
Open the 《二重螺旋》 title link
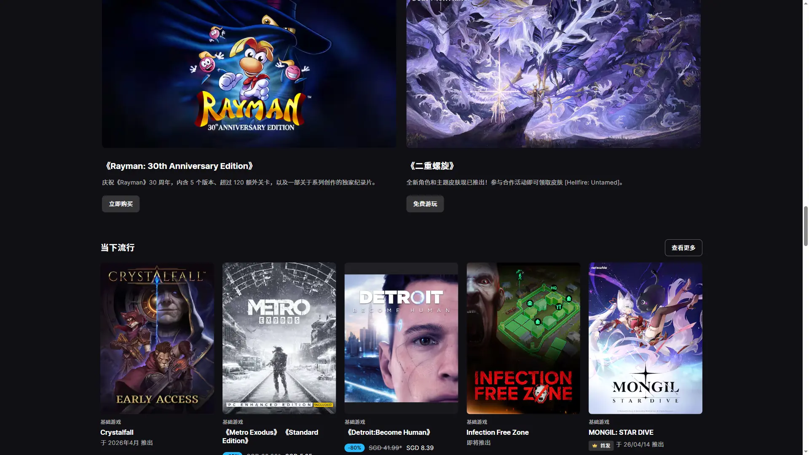(x=431, y=166)
